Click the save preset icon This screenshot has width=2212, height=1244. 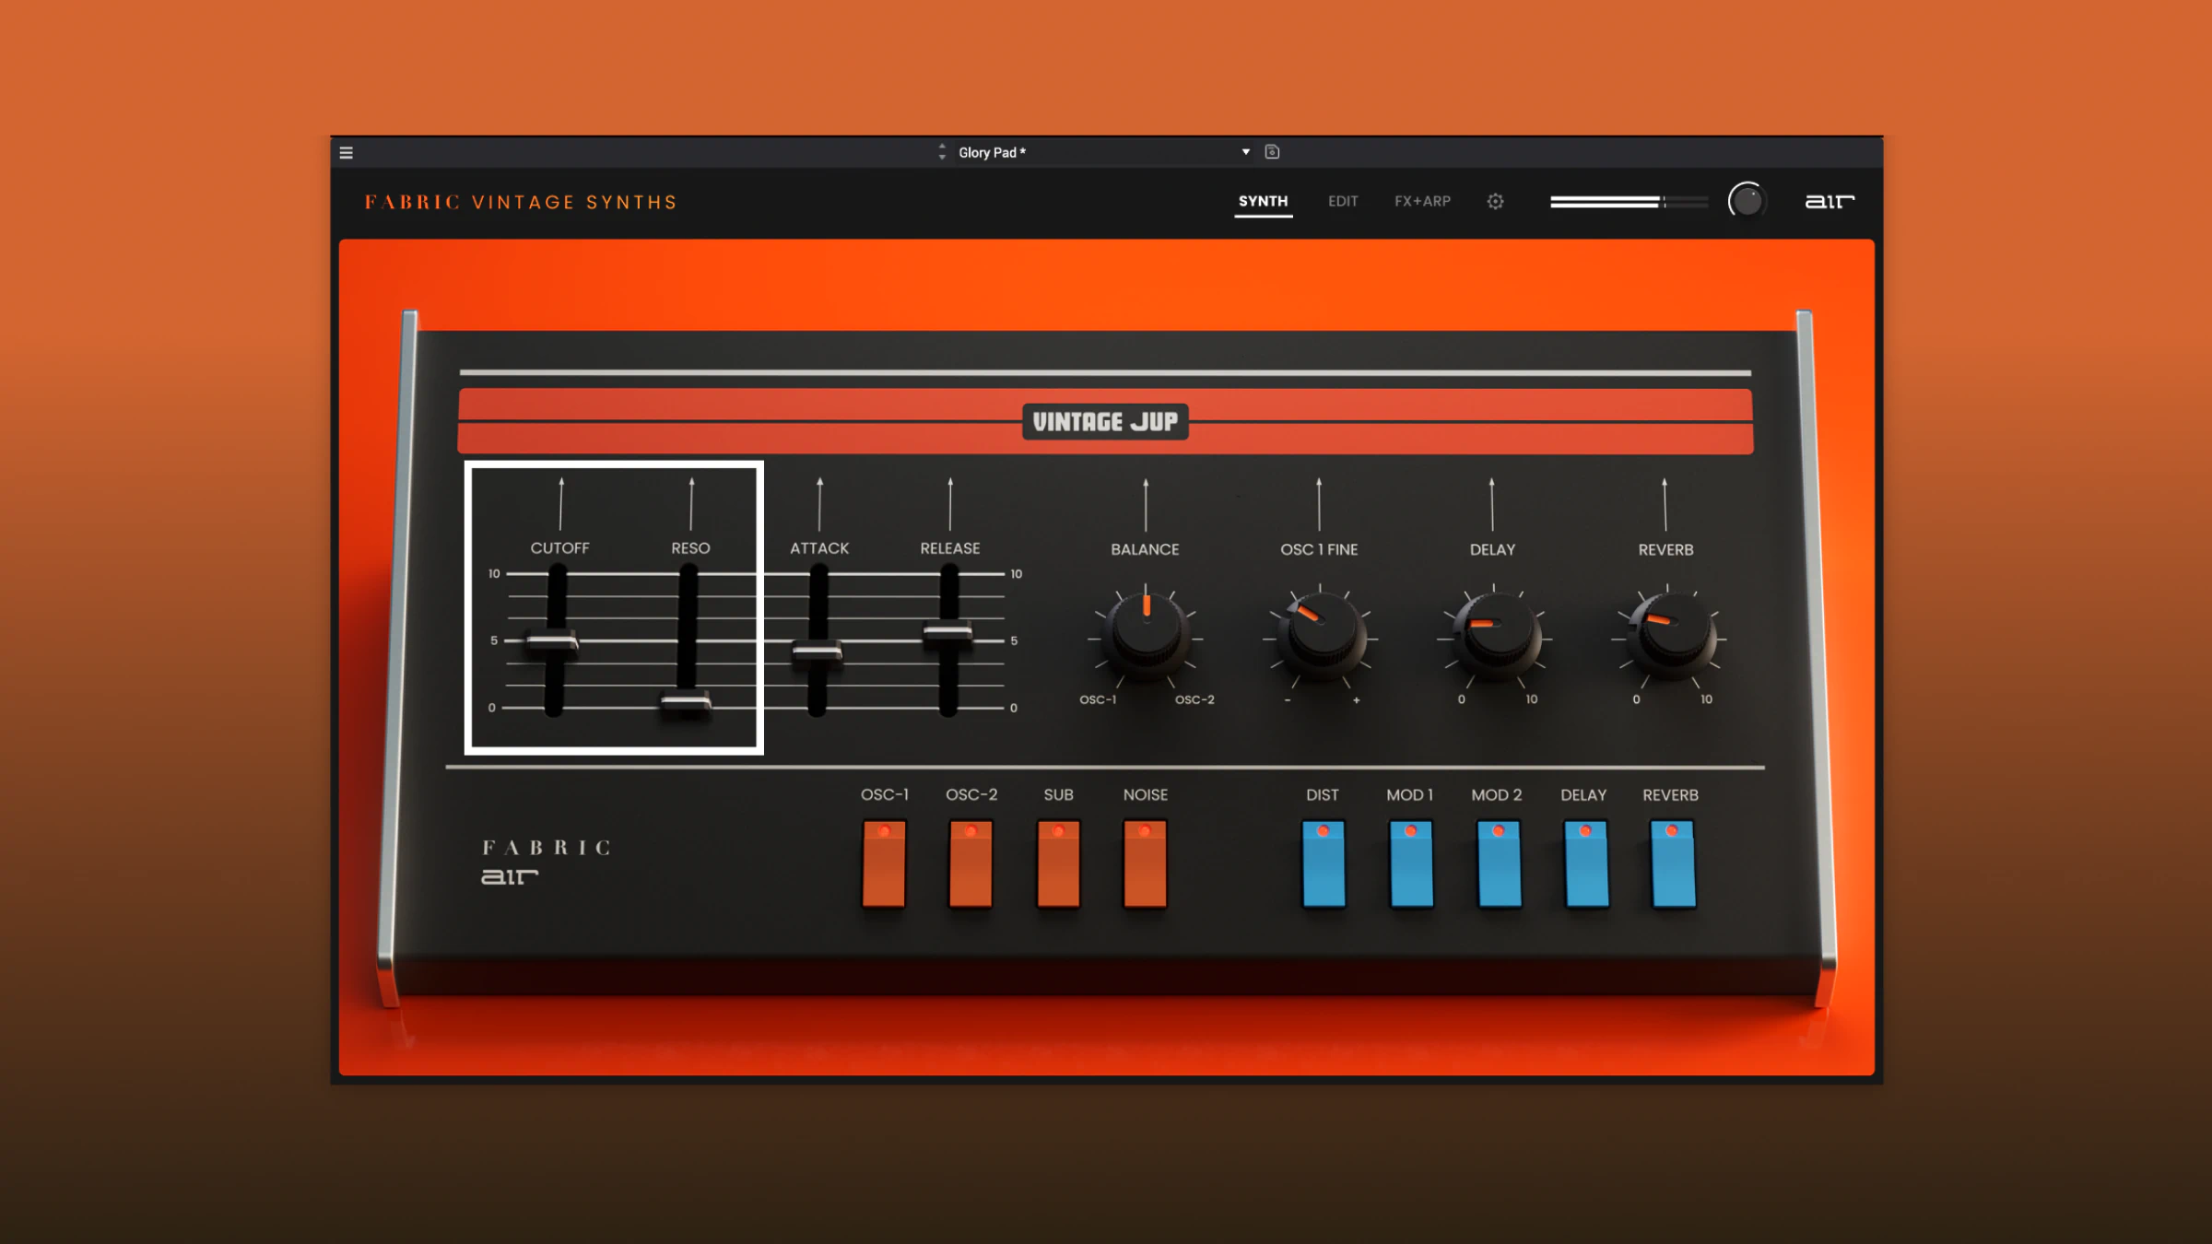click(x=1272, y=152)
